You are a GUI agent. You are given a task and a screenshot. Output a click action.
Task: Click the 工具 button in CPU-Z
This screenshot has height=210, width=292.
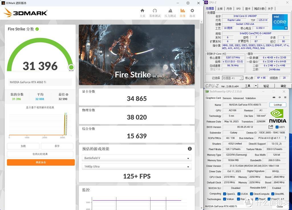click(248, 86)
